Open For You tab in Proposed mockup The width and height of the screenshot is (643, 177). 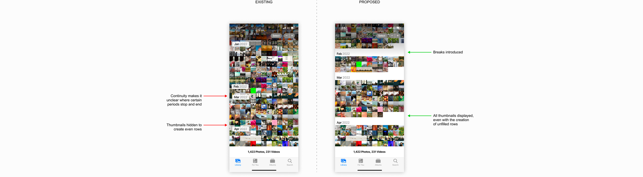(361, 162)
